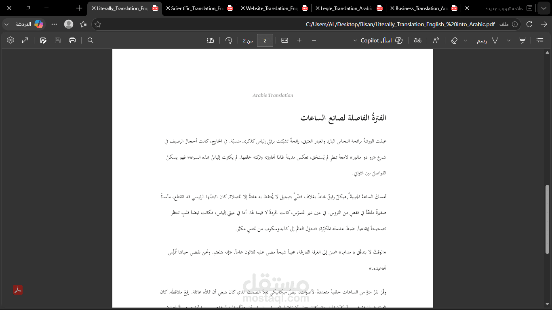The image size is (552, 310).
Task: Click the Fit to width icon
Action: [284, 40]
